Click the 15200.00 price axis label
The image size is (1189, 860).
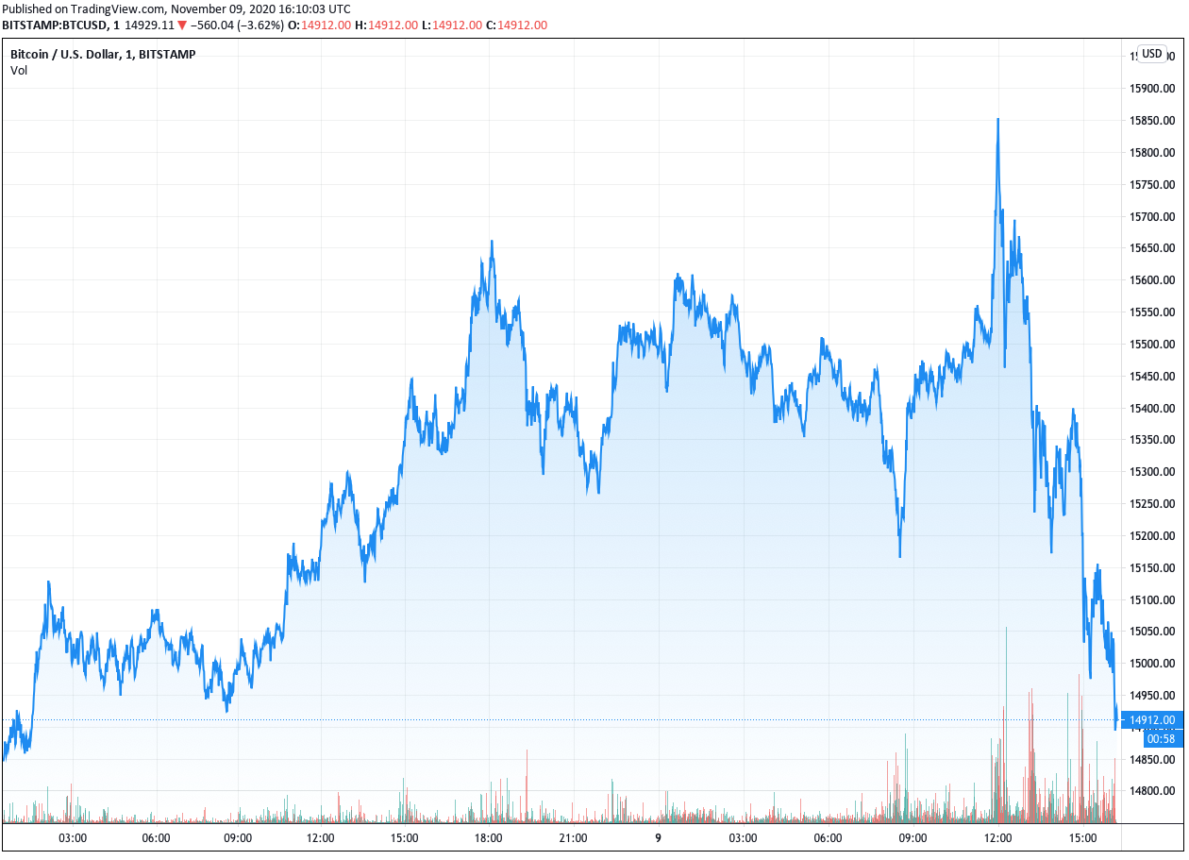tap(1152, 536)
